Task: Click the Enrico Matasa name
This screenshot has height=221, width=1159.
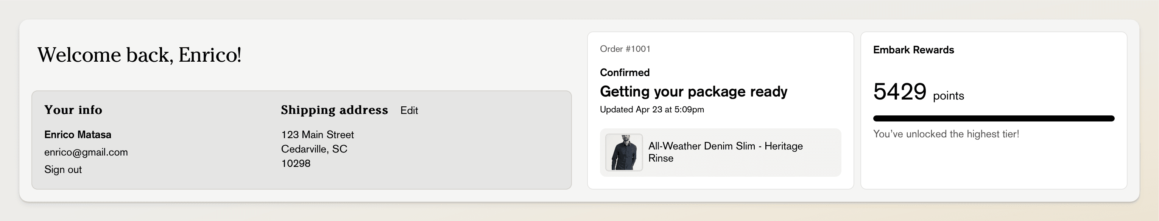Action: pos(77,135)
